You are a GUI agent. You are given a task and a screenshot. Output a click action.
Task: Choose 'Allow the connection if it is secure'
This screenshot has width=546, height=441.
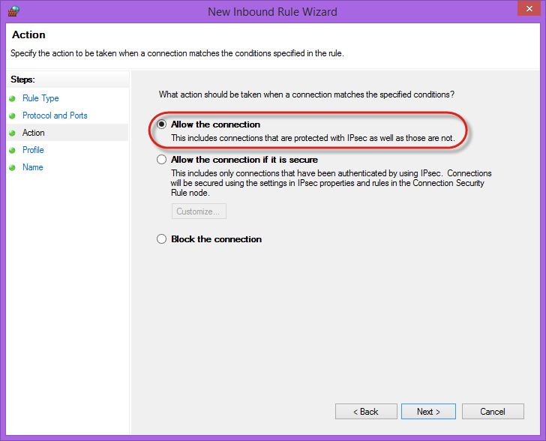tap(162, 160)
